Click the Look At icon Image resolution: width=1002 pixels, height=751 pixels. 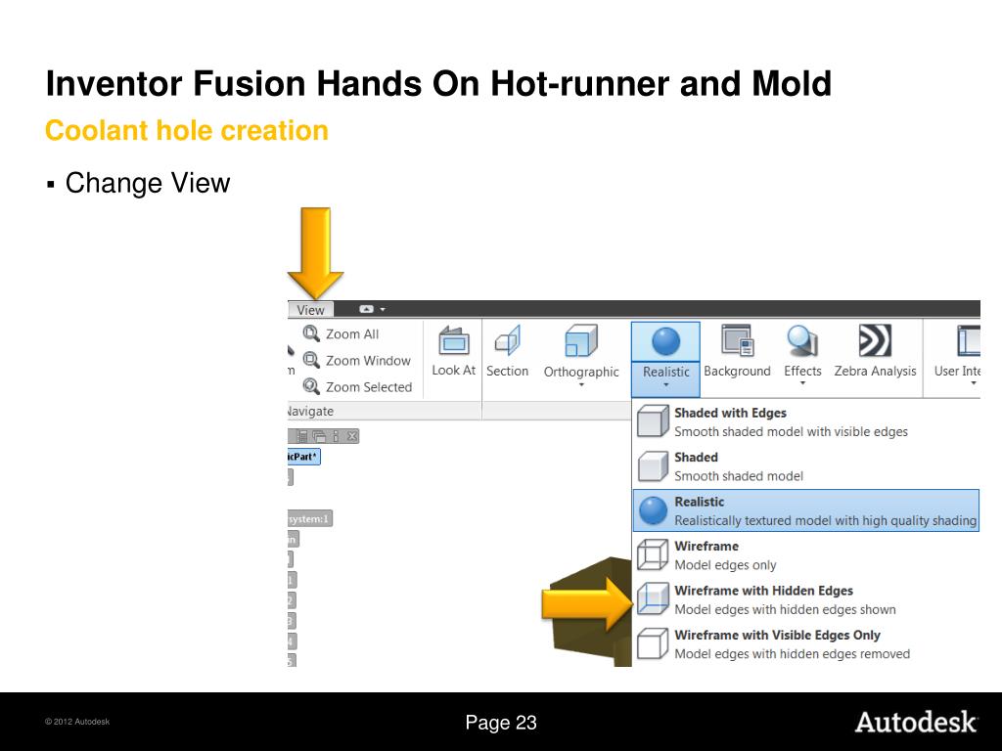[x=454, y=340]
